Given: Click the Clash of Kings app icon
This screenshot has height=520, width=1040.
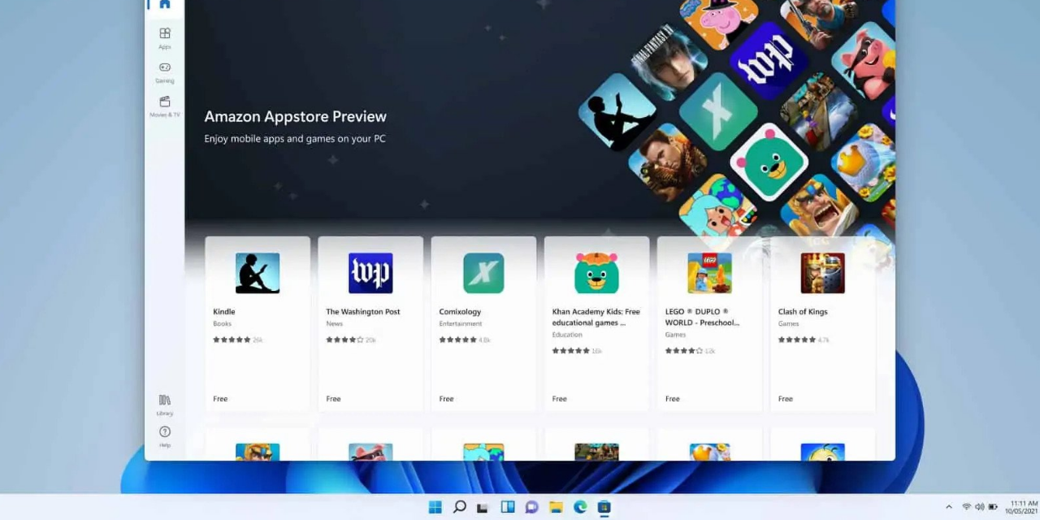Looking at the screenshot, I should [822, 273].
